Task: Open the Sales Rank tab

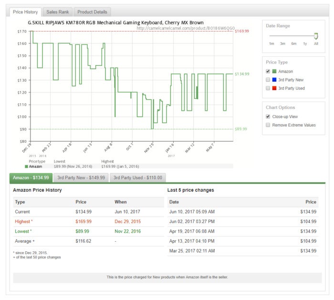Action: tap(58, 12)
